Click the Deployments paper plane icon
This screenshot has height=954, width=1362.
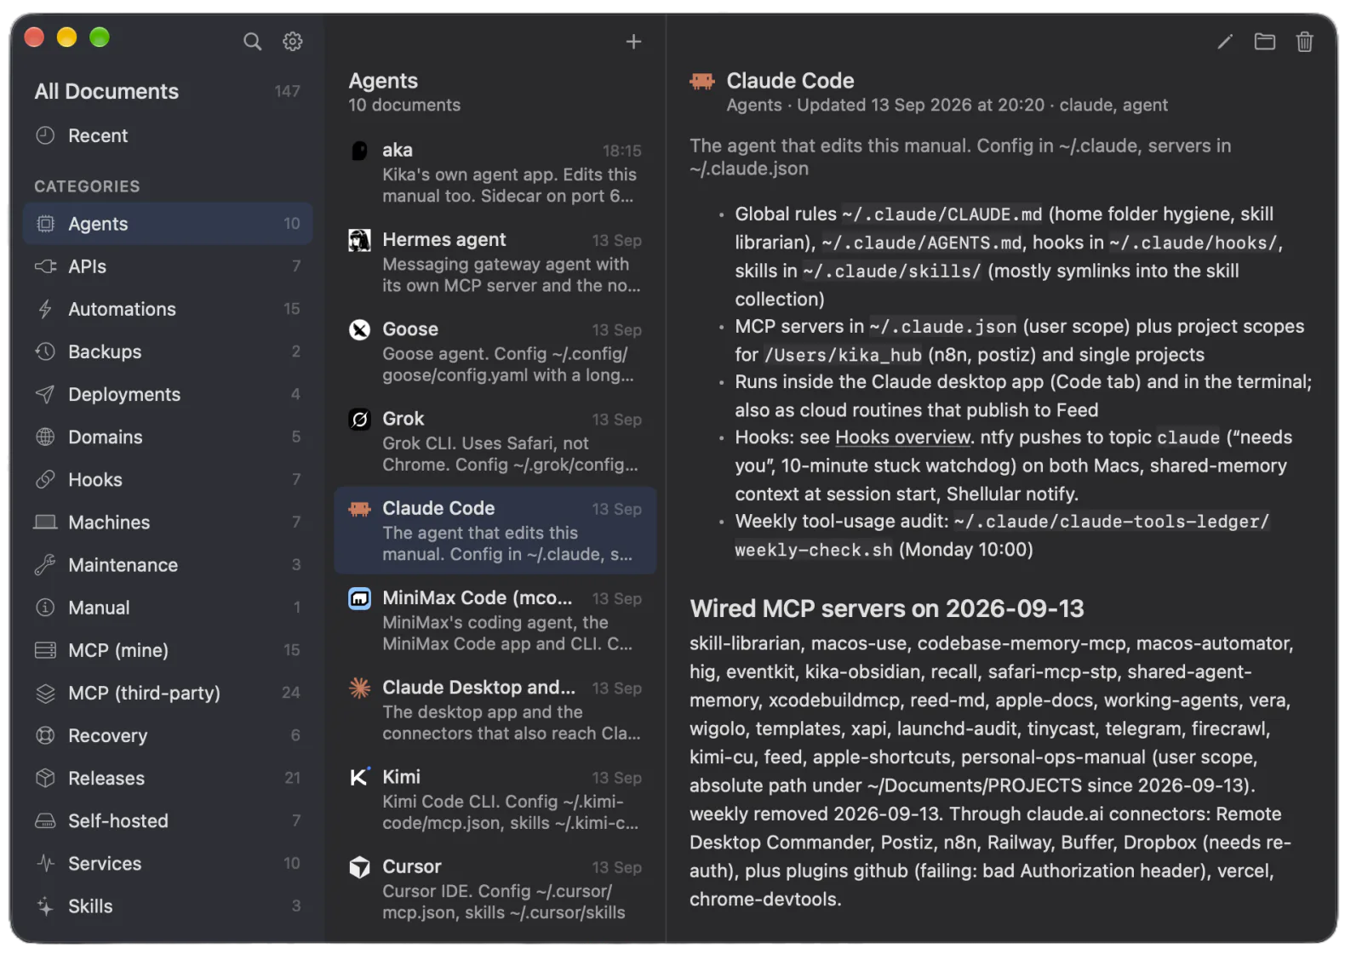[x=45, y=394]
